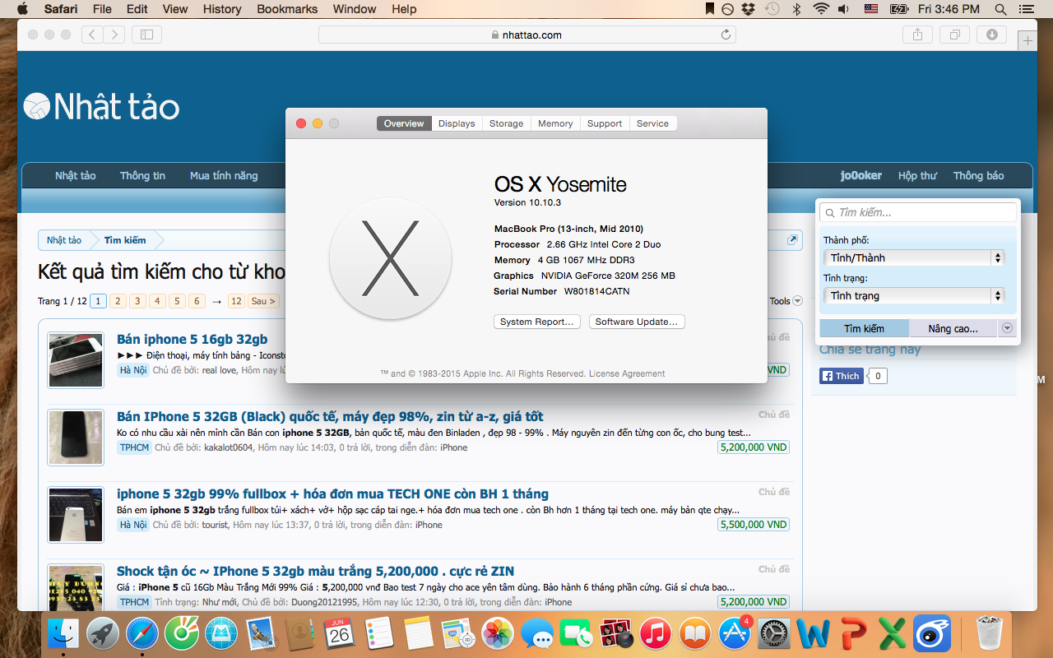
Task: Open iTunes music icon in Dock
Action: [x=656, y=633]
